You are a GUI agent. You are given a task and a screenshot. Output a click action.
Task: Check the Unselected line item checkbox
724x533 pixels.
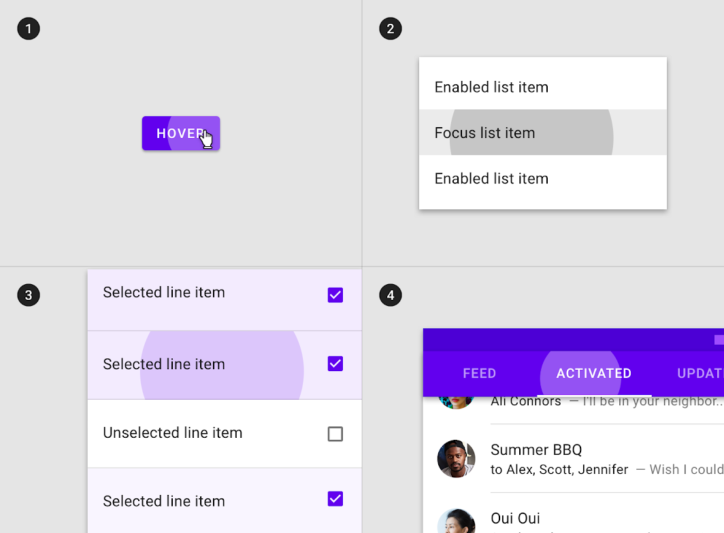[x=335, y=434]
